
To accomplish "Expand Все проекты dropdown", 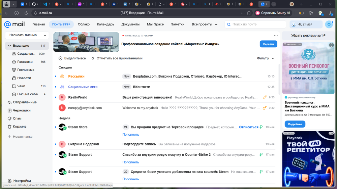I will [205, 25].
